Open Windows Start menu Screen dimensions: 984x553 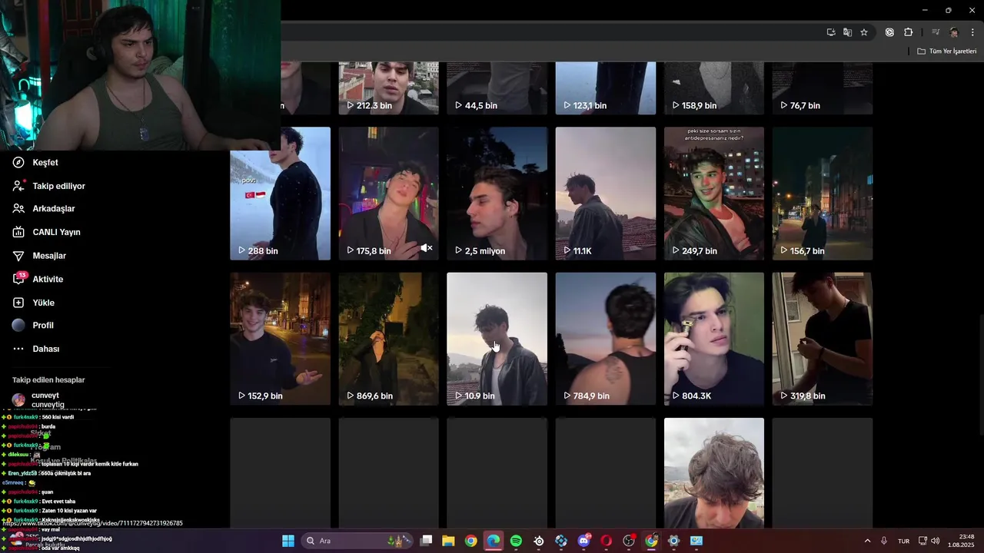coord(288,541)
